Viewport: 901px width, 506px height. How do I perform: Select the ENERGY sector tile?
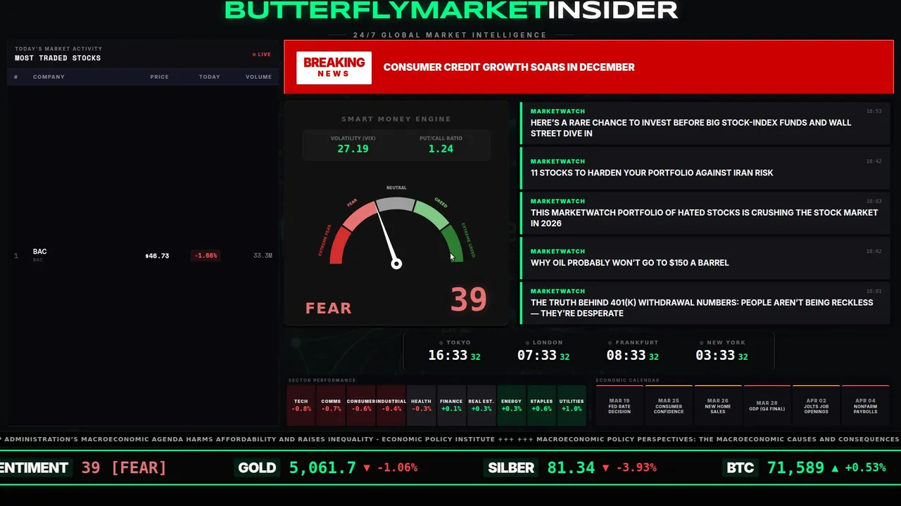click(x=511, y=406)
